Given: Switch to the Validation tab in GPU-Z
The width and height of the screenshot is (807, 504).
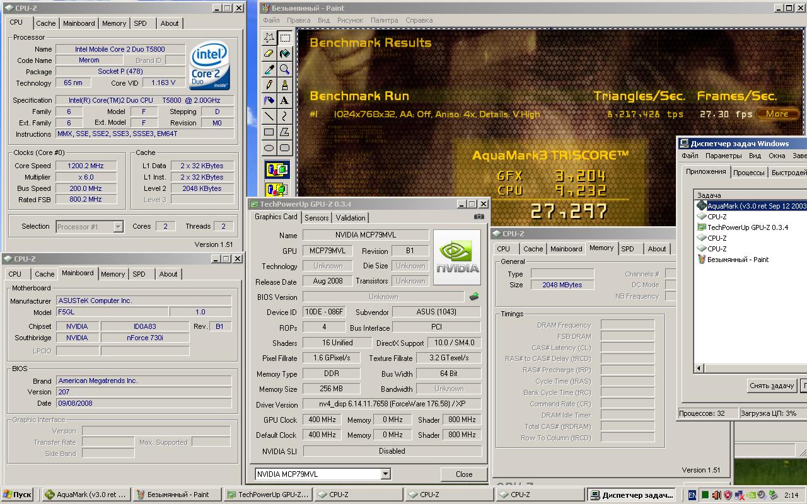Looking at the screenshot, I should pyautogui.click(x=351, y=218).
